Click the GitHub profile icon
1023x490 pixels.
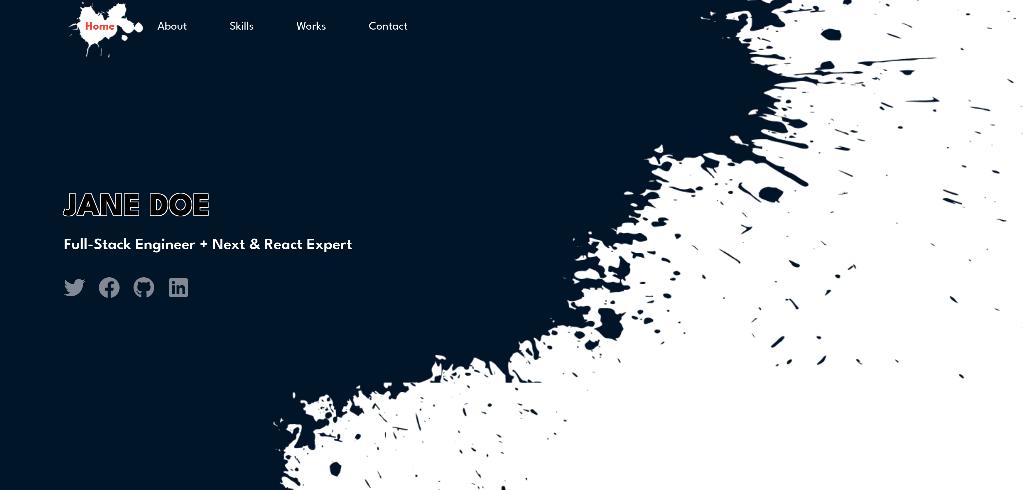[x=143, y=288]
